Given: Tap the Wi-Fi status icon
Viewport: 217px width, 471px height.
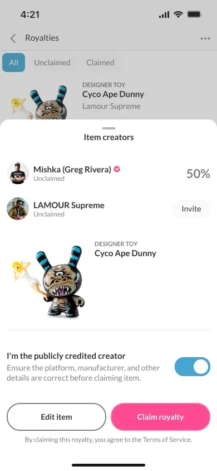Looking at the screenshot, I should (179, 15).
